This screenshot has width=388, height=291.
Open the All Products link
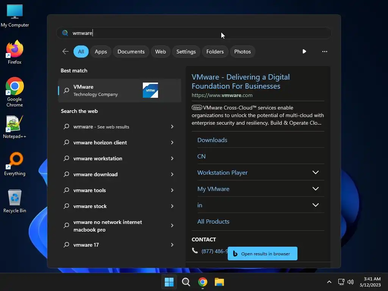tap(213, 221)
